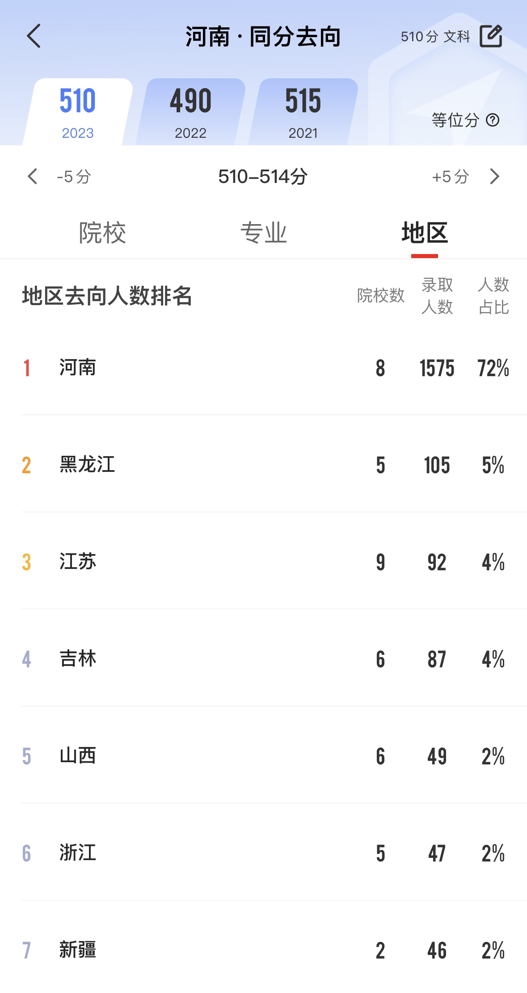This screenshot has width=527, height=993.
Task: Tap the back arrow icon
Action: tap(34, 36)
